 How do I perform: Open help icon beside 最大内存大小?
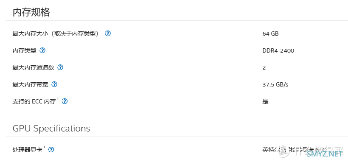click(108, 34)
